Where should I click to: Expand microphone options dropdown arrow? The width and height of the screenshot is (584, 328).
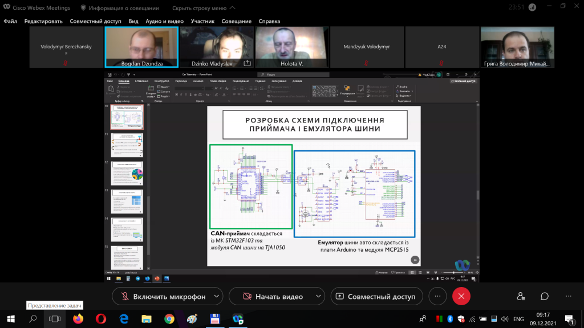[x=216, y=296]
